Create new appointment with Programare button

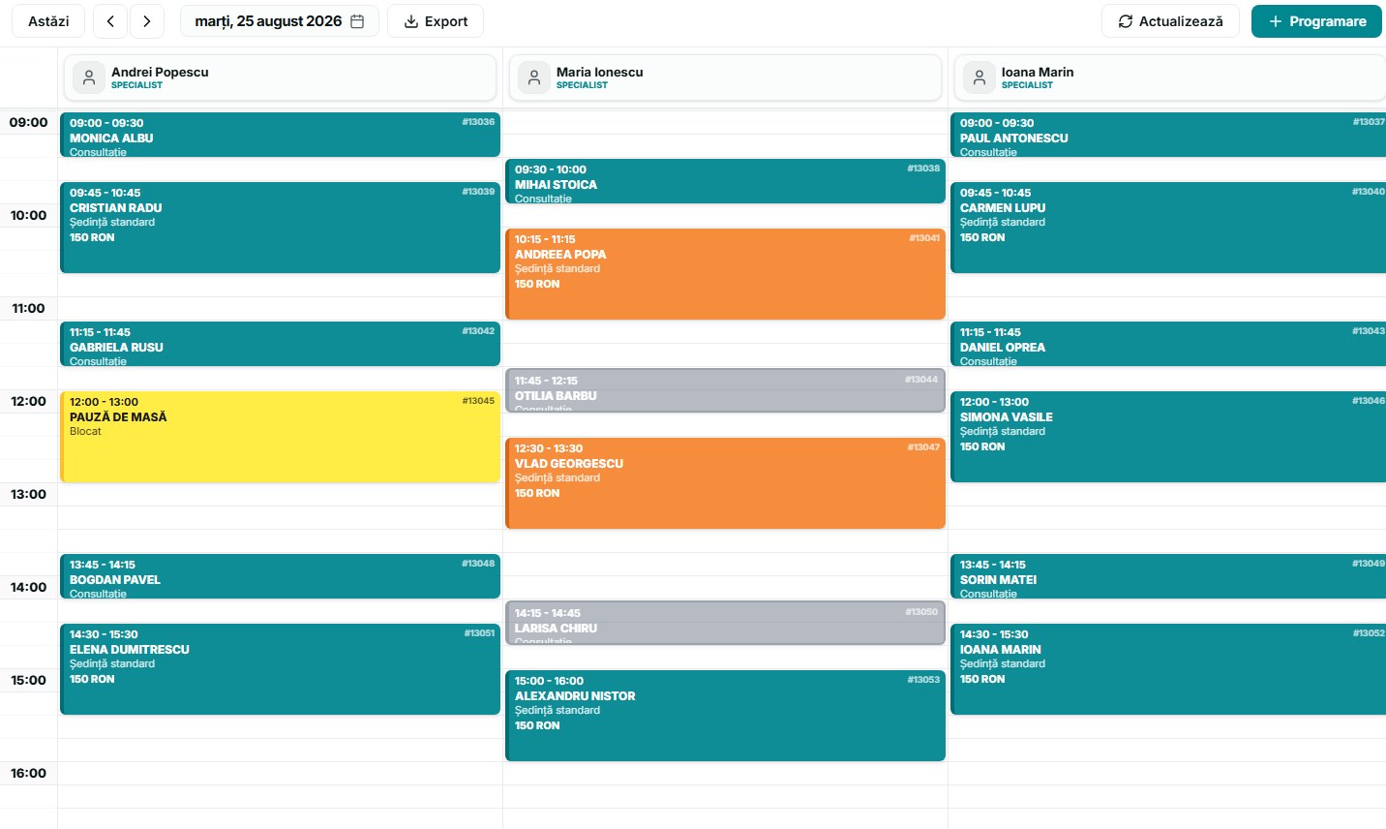(x=1316, y=21)
